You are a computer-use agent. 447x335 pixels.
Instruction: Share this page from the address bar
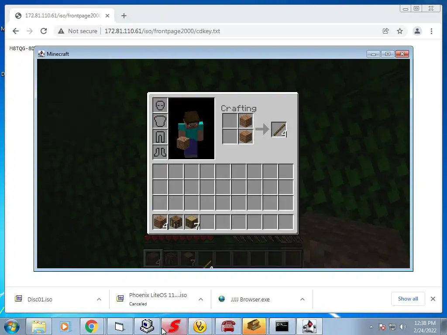coord(386,31)
